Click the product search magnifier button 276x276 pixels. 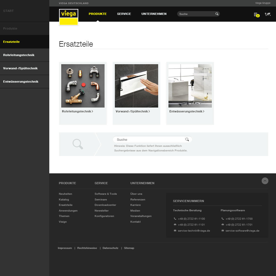pos(187,139)
